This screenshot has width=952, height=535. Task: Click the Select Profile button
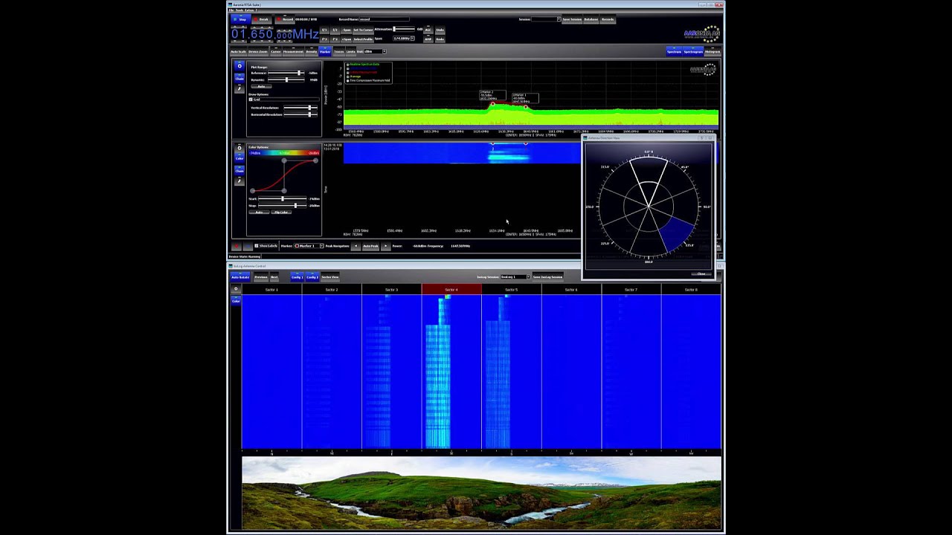point(363,39)
